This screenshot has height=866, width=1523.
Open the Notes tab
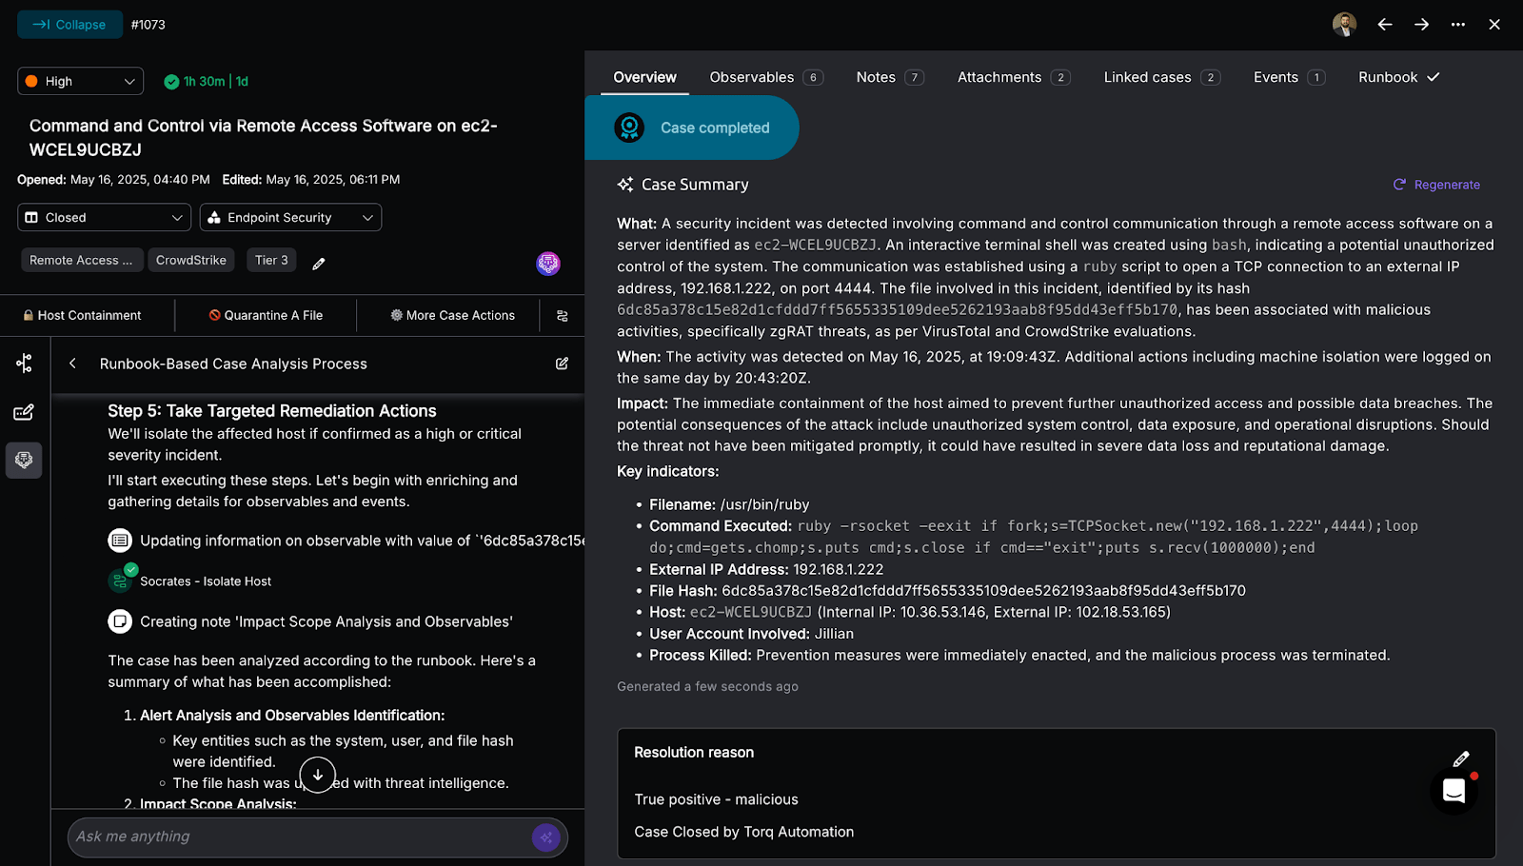[x=877, y=77]
